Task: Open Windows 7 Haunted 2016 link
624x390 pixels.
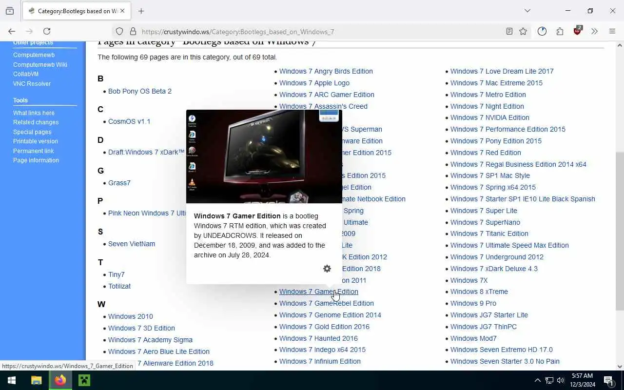Action: 318,338
